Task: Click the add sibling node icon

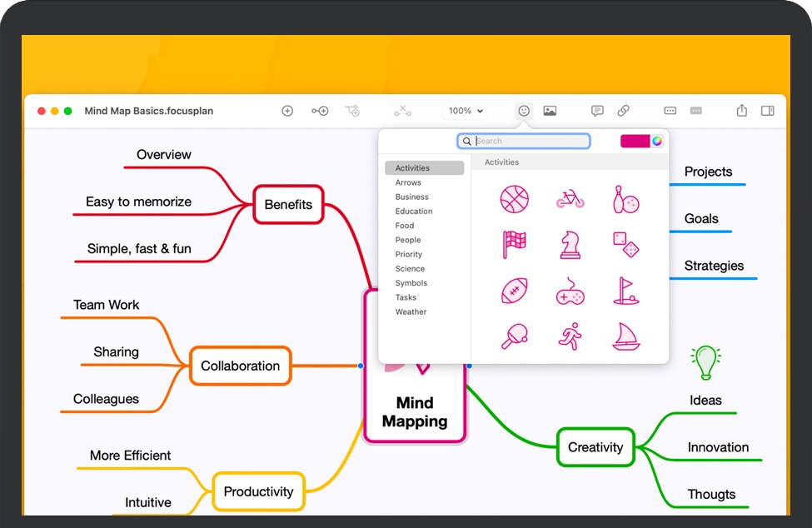Action: pos(320,111)
